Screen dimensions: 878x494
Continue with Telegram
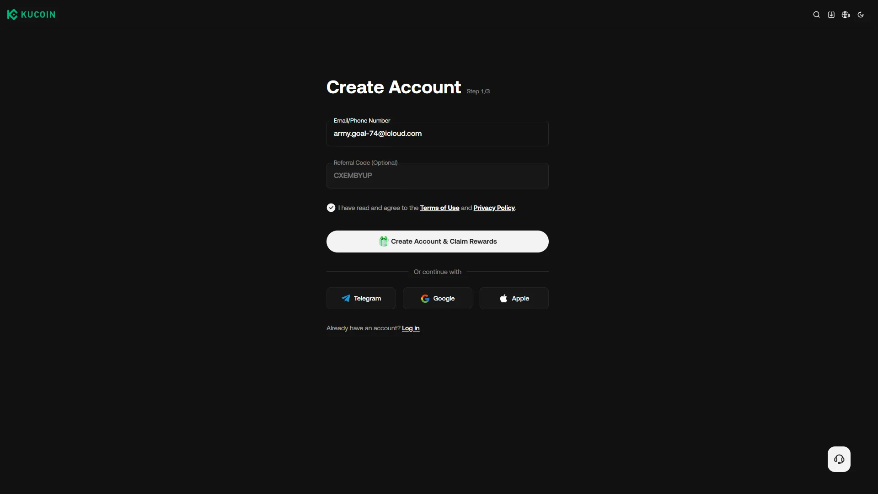point(361,298)
